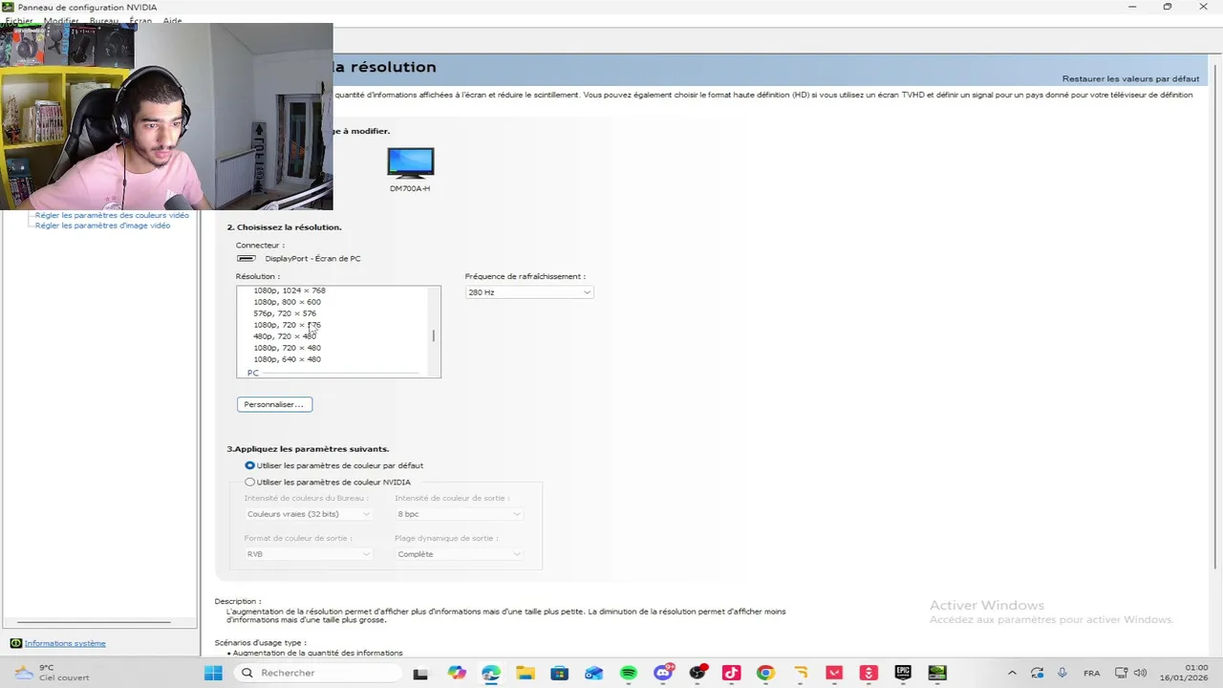Open Google Chrome from taskbar
The height and width of the screenshot is (688, 1223).
pyautogui.click(x=765, y=673)
